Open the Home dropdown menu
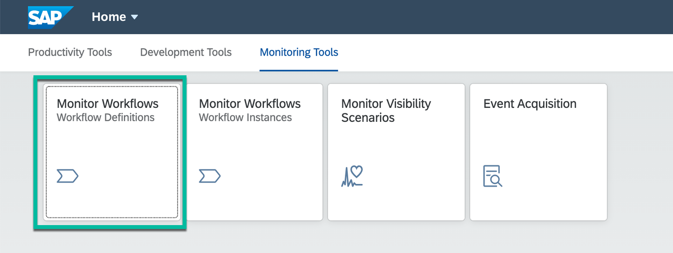 [x=115, y=17]
